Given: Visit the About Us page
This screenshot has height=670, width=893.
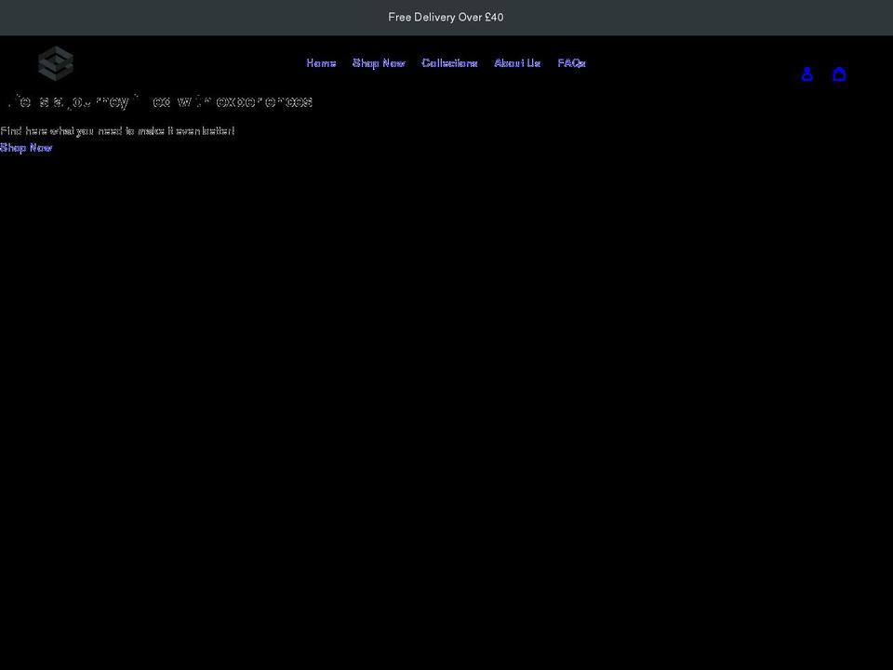Looking at the screenshot, I should (x=517, y=62).
